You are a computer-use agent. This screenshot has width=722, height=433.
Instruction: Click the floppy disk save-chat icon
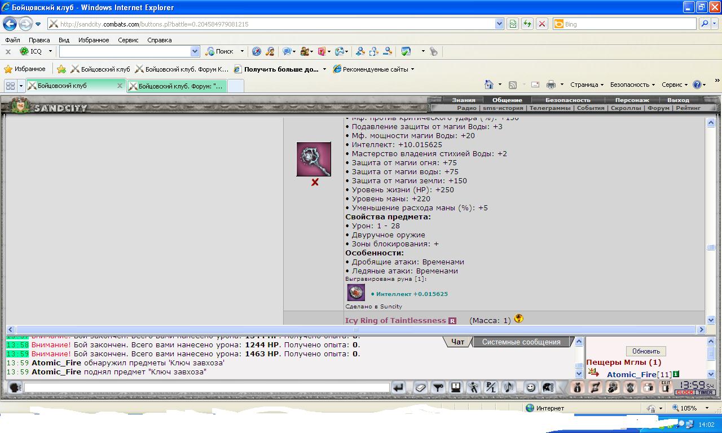pos(456,387)
